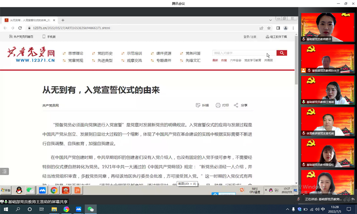
Task: Bookmark this page with the star icon
Action: coord(269,28)
